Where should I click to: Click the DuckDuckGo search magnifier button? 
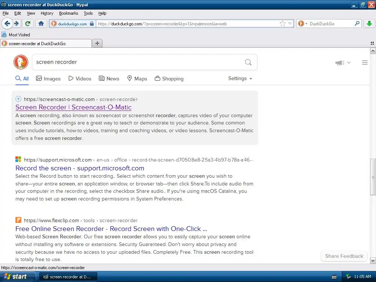pos(248,62)
